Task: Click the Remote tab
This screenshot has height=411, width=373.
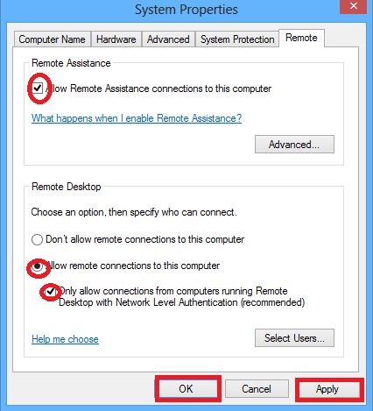Action: (301, 38)
